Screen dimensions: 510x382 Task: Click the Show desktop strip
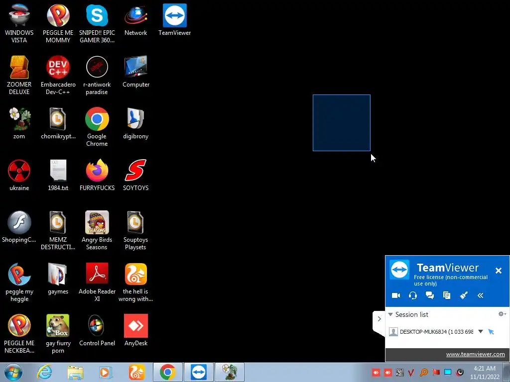pos(507,372)
